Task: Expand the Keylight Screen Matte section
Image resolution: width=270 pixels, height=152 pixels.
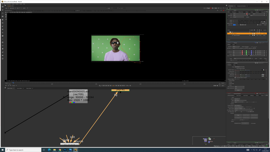Action: point(228,80)
